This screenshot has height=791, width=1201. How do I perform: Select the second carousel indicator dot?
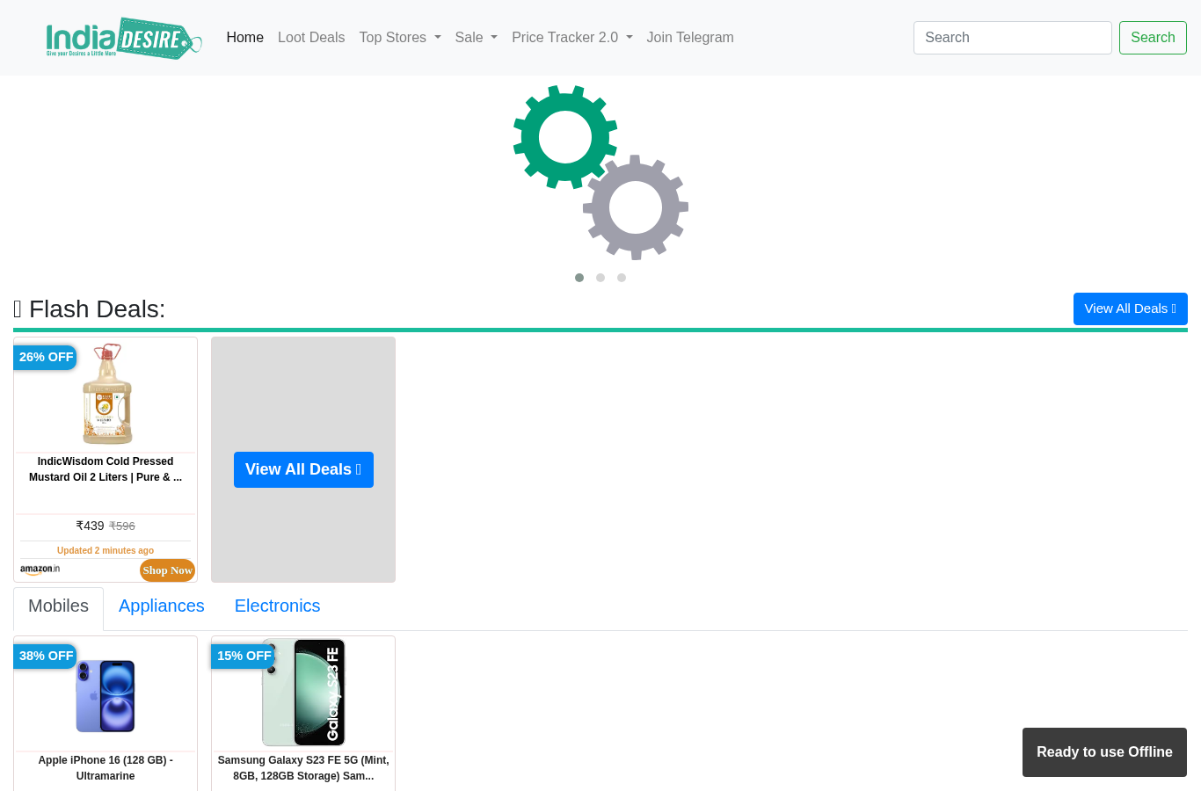[600, 278]
